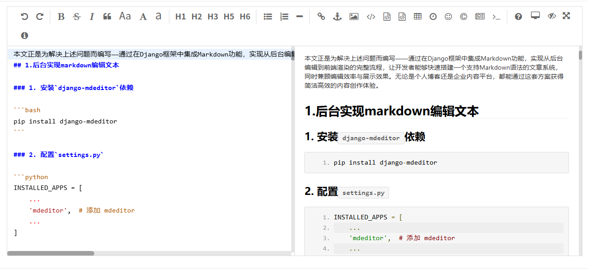This screenshot has width=592, height=270.
Task: Toggle fullscreen editing mode
Action: click(566, 16)
